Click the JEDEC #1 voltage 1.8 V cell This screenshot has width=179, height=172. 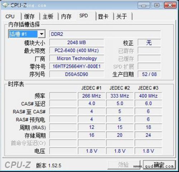(x=92, y=151)
